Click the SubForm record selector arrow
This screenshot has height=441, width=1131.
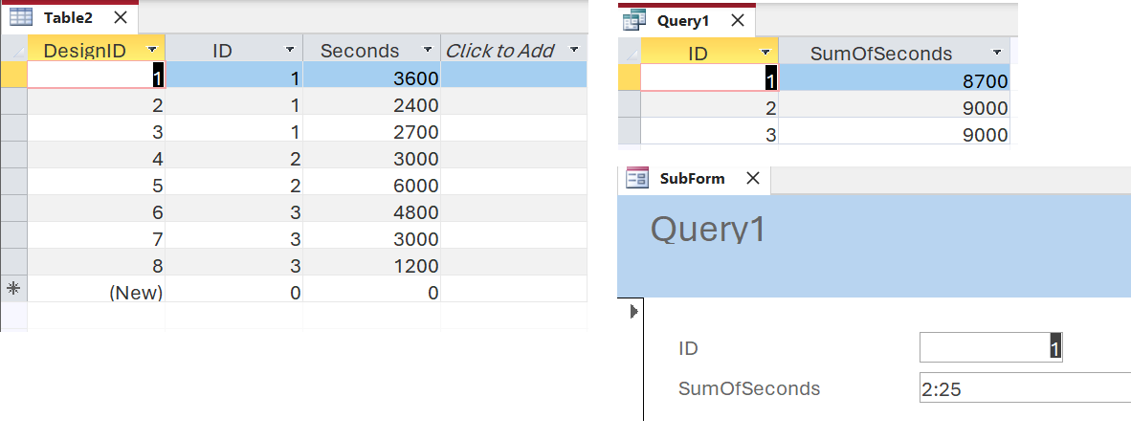click(634, 312)
